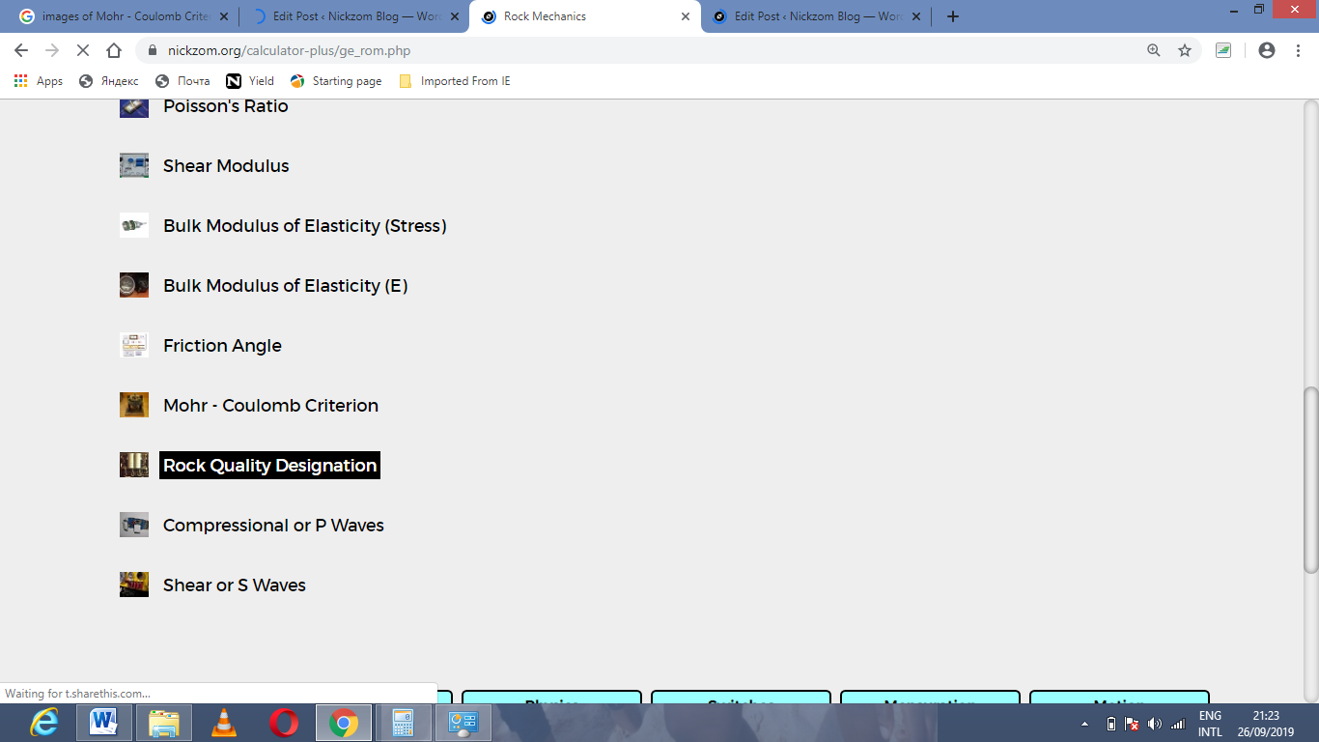
Task: Go forward to the next page
Action: [x=52, y=50]
